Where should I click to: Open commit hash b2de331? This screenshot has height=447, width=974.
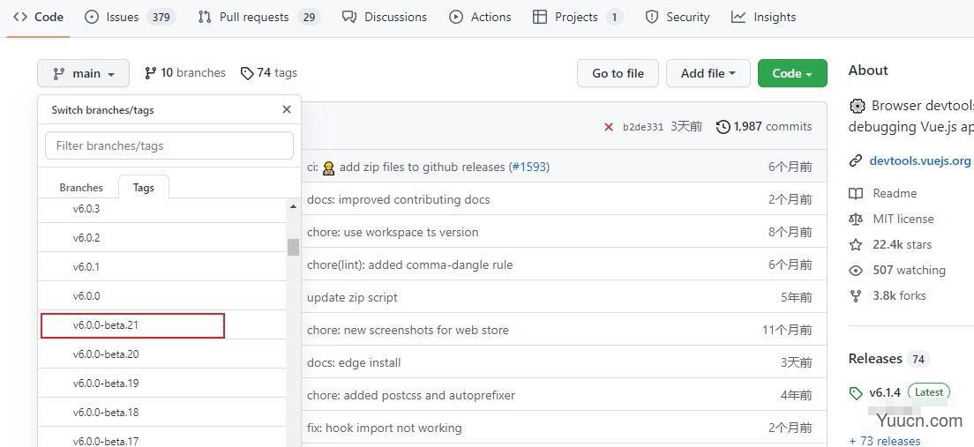(x=643, y=127)
